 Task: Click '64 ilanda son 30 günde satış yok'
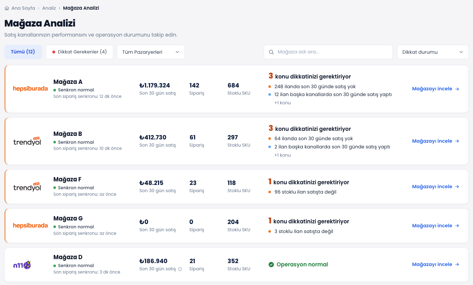314,139
